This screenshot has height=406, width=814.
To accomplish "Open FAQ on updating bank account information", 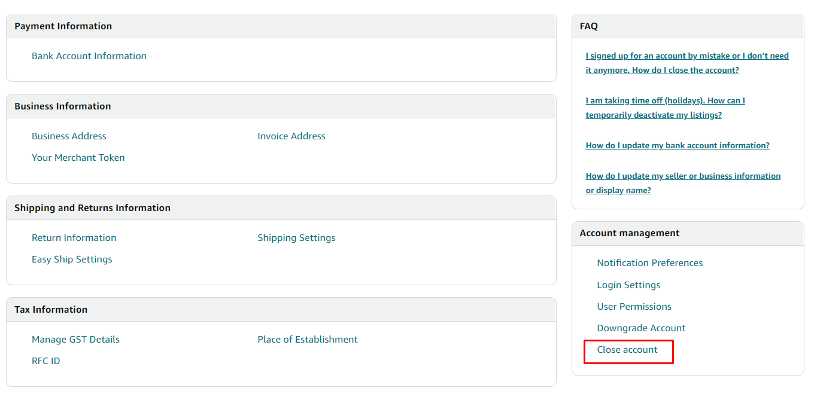I will click(x=678, y=145).
